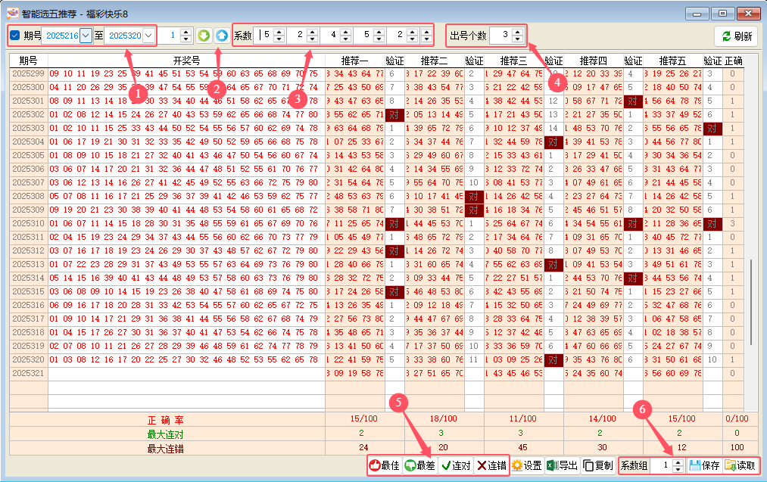
Task: Load coefficients using 读取 button
Action: point(740,466)
